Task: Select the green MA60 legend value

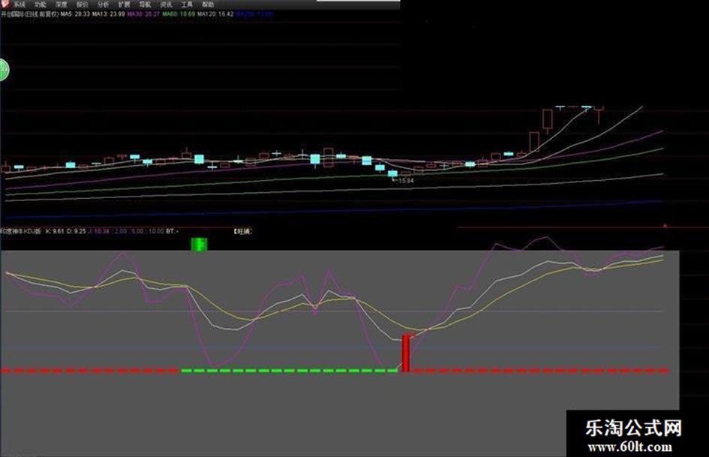Action: [179, 14]
